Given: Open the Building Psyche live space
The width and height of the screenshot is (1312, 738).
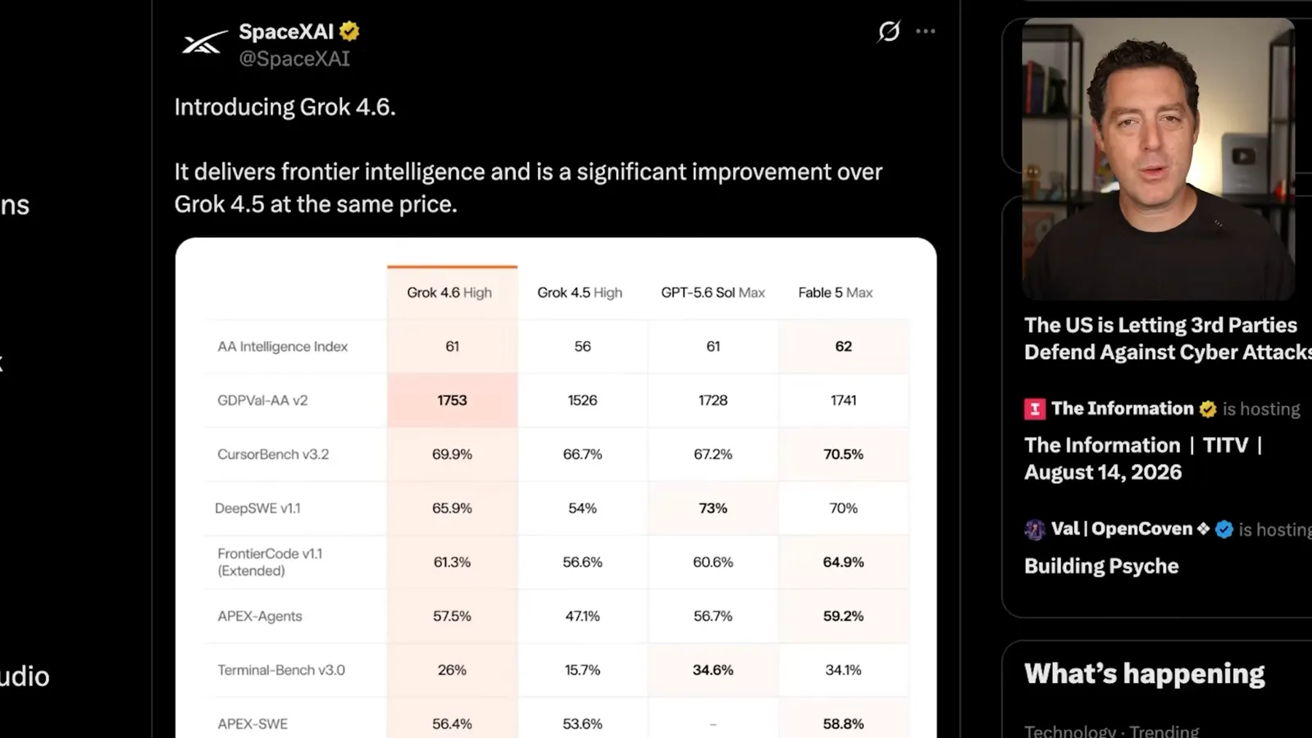Looking at the screenshot, I should coord(1101,567).
